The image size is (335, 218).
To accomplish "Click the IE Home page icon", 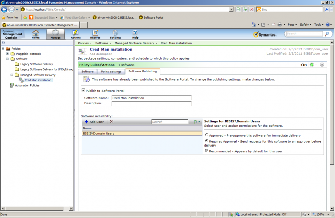I will 254,25.
